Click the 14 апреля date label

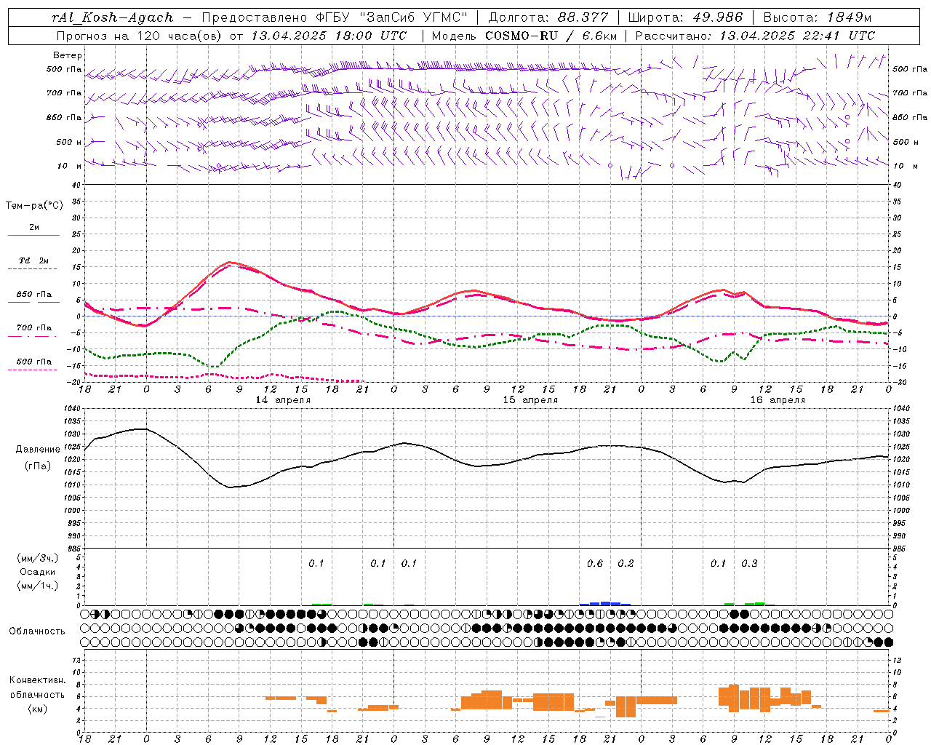click(x=284, y=400)
